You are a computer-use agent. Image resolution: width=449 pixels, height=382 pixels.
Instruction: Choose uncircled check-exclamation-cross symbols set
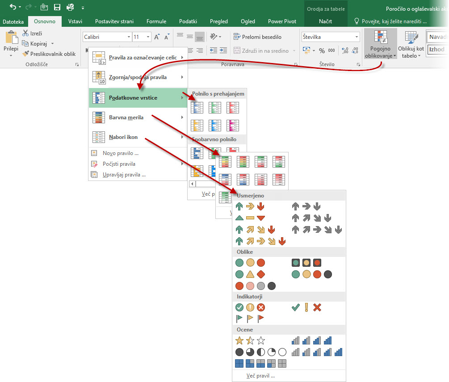(x=306, y=307)
